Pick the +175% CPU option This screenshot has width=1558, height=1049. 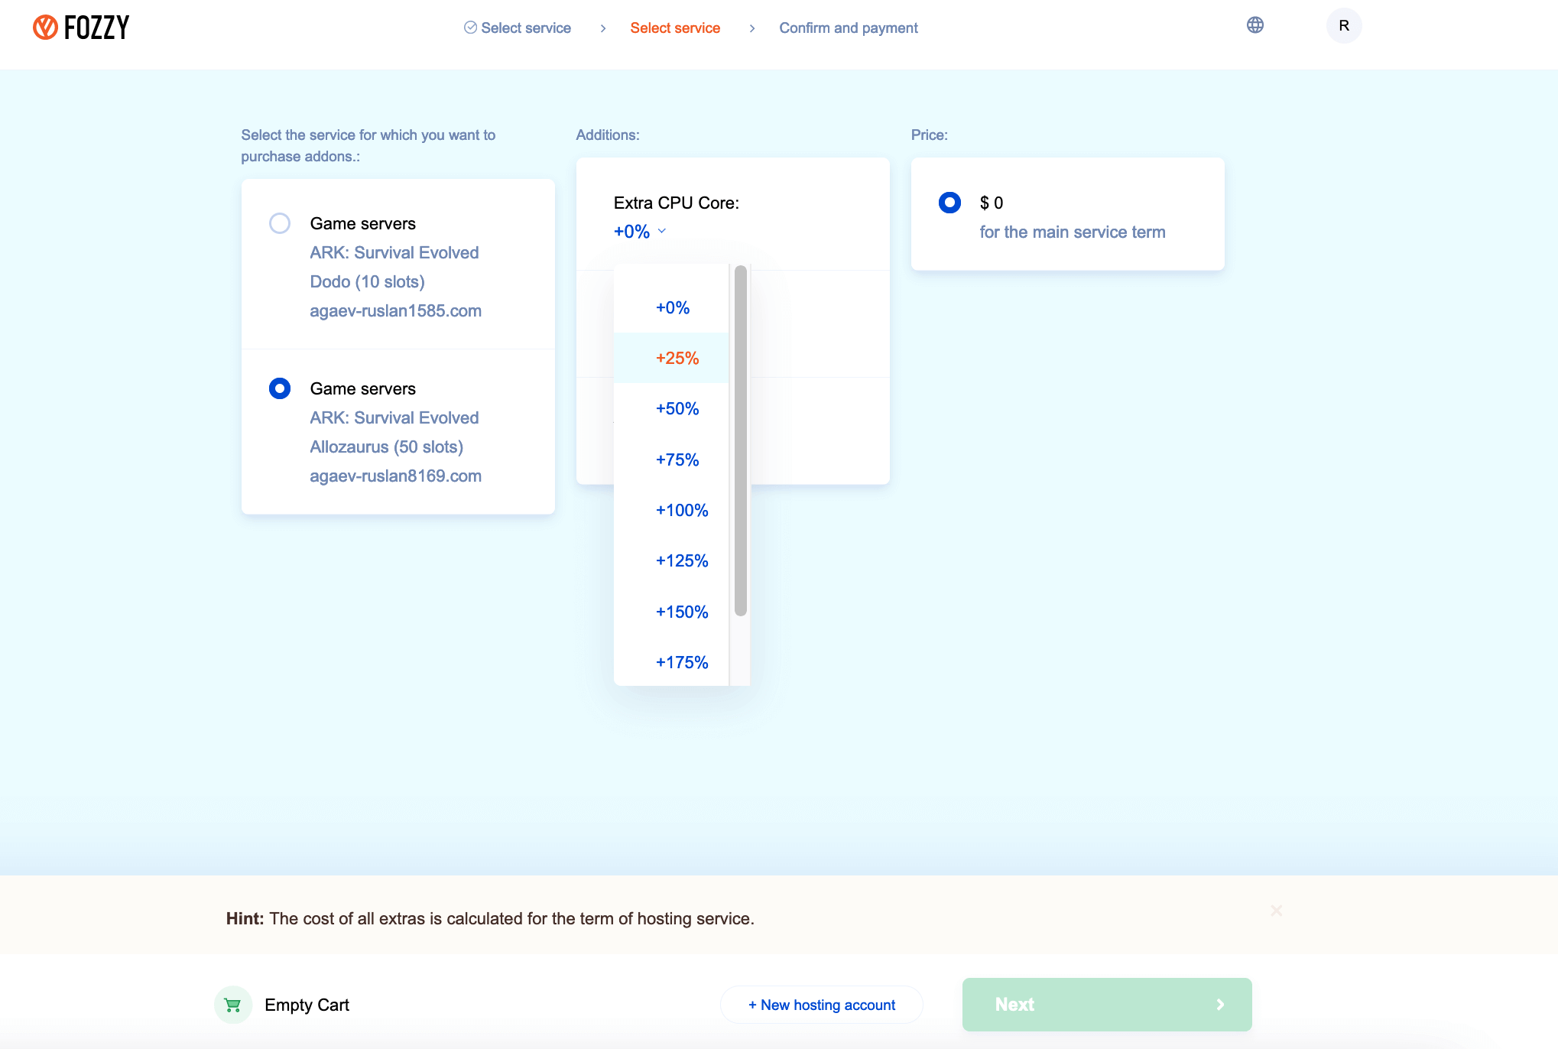click(x=681, y=662)
